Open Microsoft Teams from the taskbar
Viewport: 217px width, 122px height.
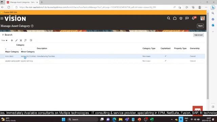click(x=127, y=119)
